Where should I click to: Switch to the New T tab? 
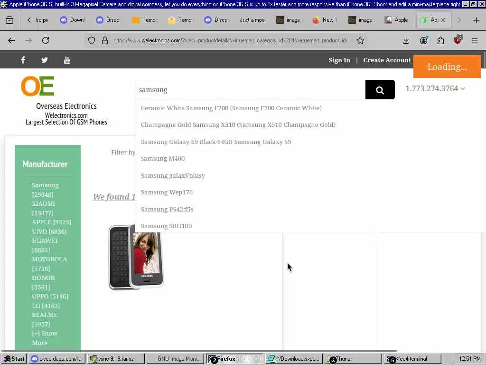[325, 20]
